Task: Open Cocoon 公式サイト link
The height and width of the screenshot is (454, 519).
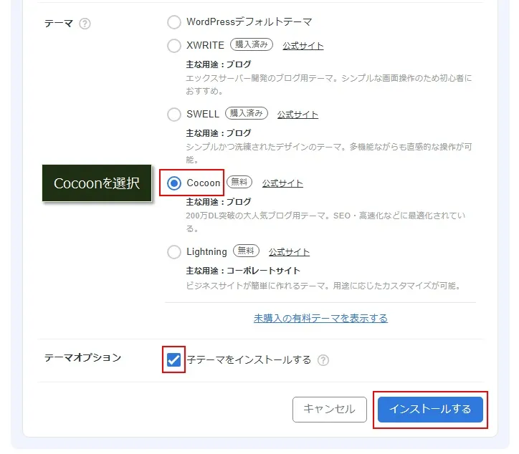Action: pos(282,183)
